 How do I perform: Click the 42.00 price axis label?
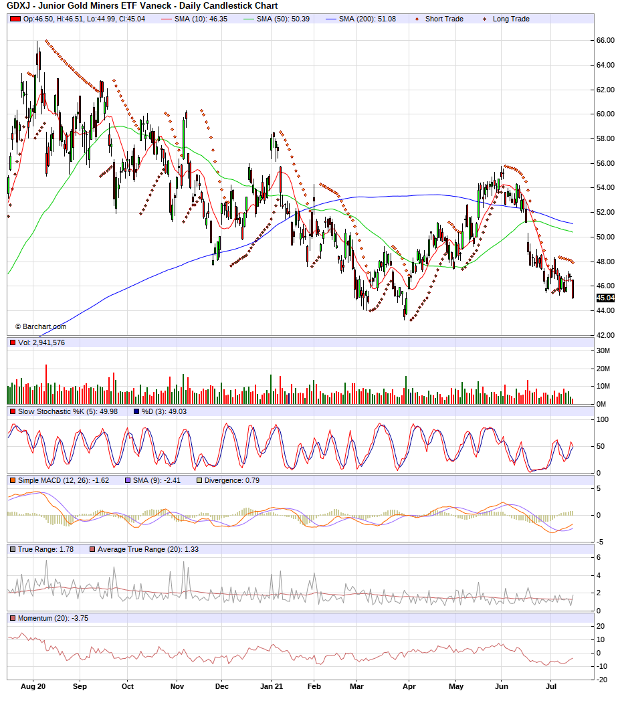pos(605,336)
